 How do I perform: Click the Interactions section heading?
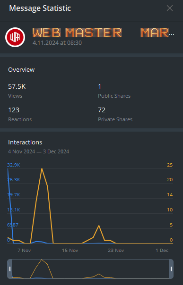click(25, 142)
